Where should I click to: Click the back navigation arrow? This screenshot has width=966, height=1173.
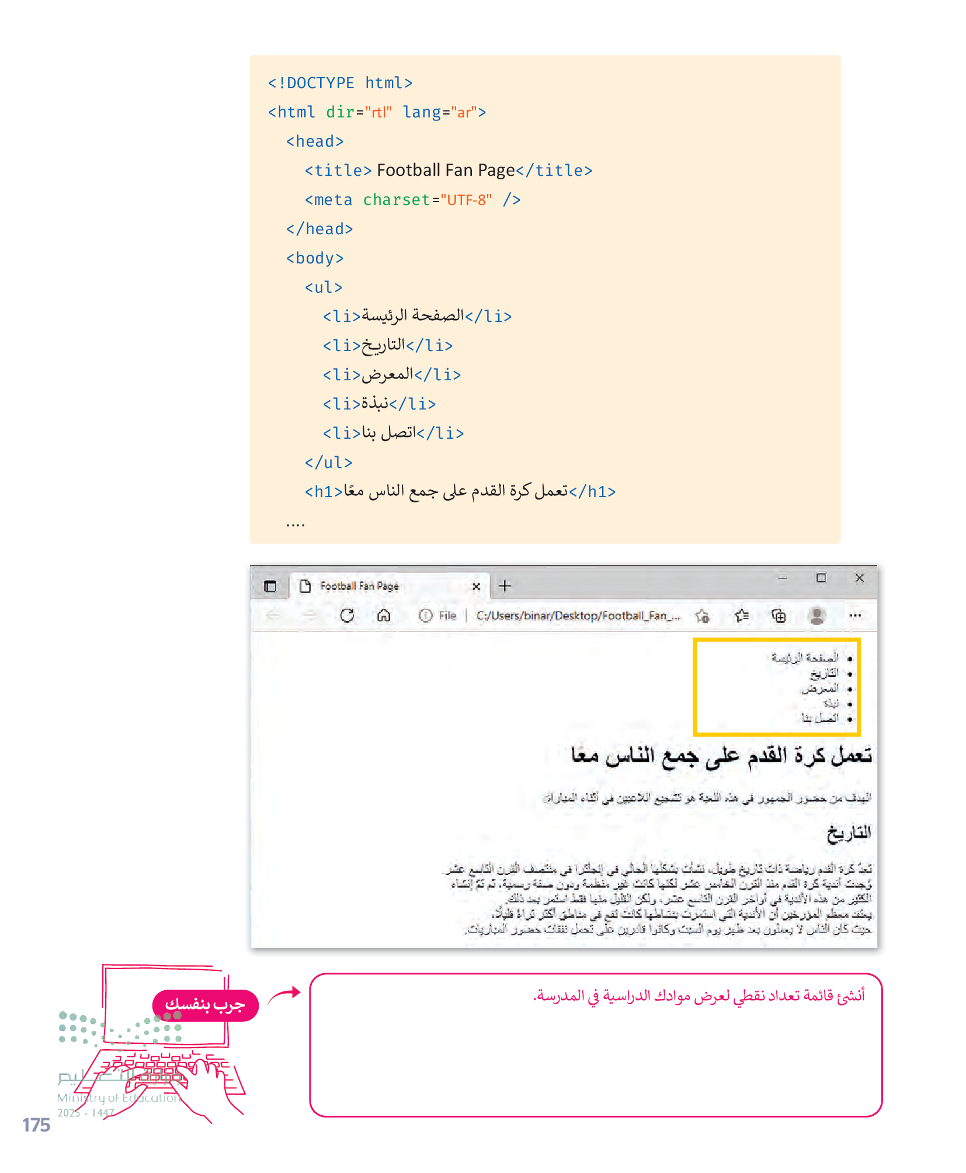pos(273,615)
